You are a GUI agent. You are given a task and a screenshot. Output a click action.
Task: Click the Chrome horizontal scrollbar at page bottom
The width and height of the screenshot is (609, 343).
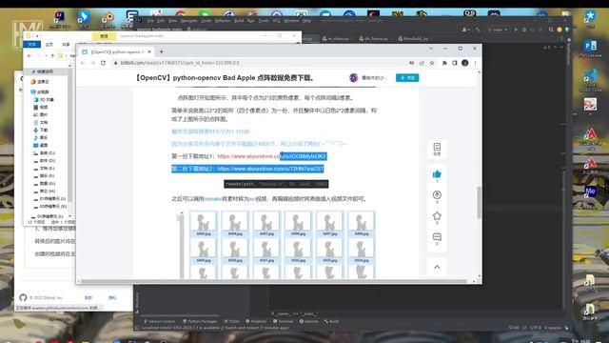click(274, 281)
